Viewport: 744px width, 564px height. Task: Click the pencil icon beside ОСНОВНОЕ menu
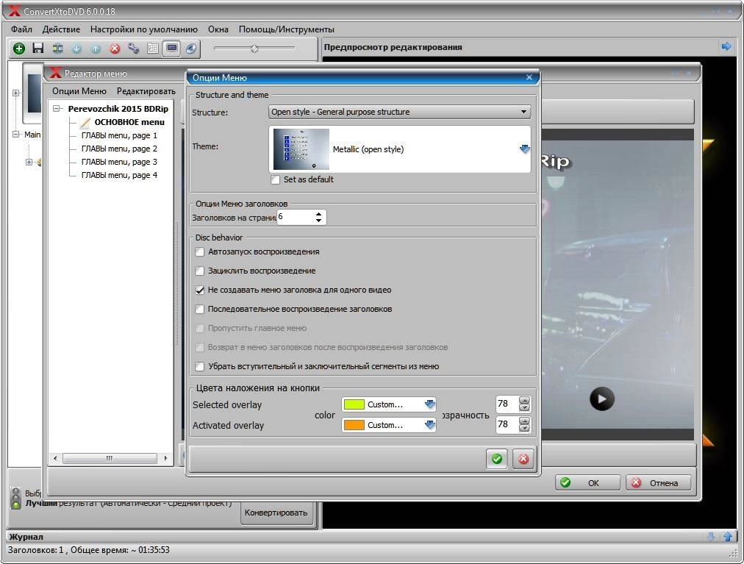click(x=85, y=123)
